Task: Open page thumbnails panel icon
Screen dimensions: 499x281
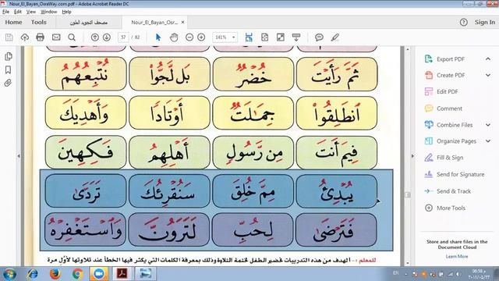Action: [9, 56]
